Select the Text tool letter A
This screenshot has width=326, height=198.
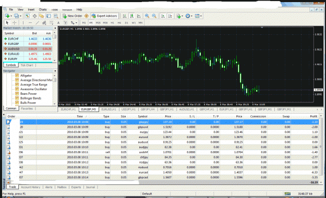click(58, 22)
